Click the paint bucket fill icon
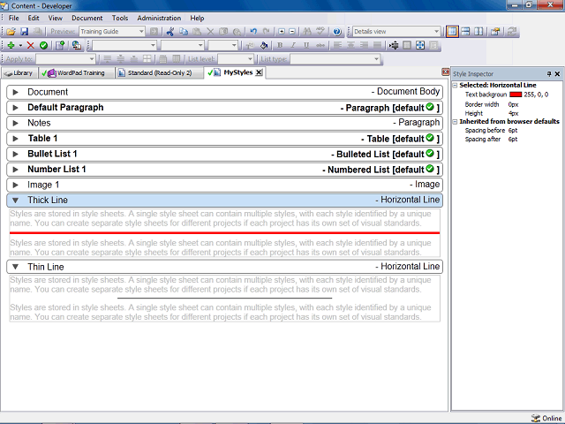This screenshot has height=424, width=565. (x=264, y=45)
